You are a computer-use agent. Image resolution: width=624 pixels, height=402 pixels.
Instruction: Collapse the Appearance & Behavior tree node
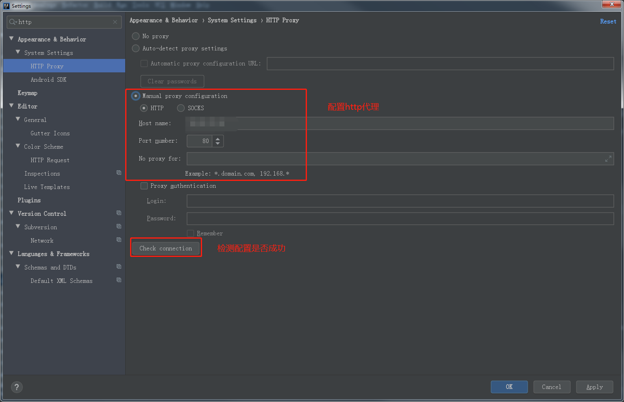coord(11,39)
